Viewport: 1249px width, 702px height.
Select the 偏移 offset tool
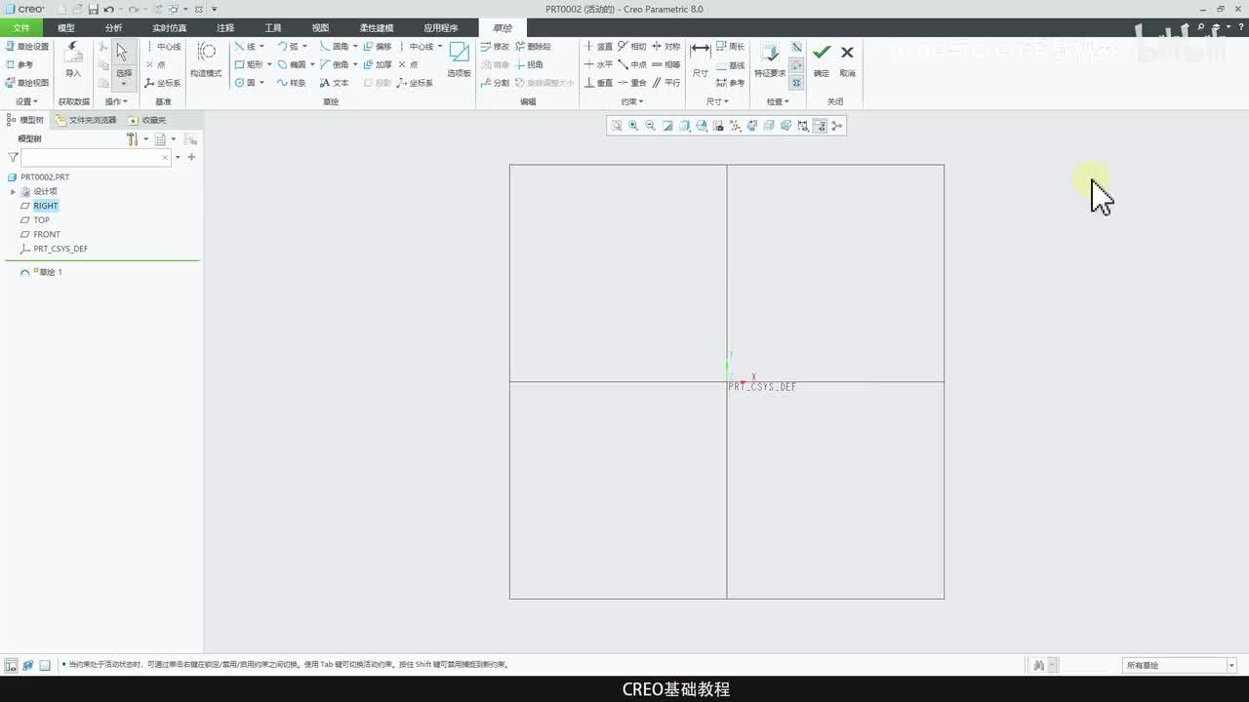[377, 46]
